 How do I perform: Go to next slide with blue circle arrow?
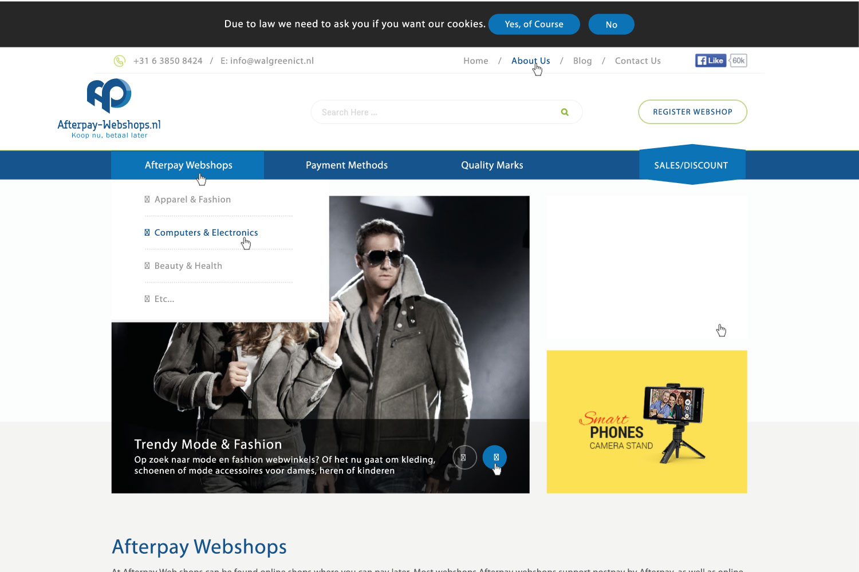tap(495, 457)
